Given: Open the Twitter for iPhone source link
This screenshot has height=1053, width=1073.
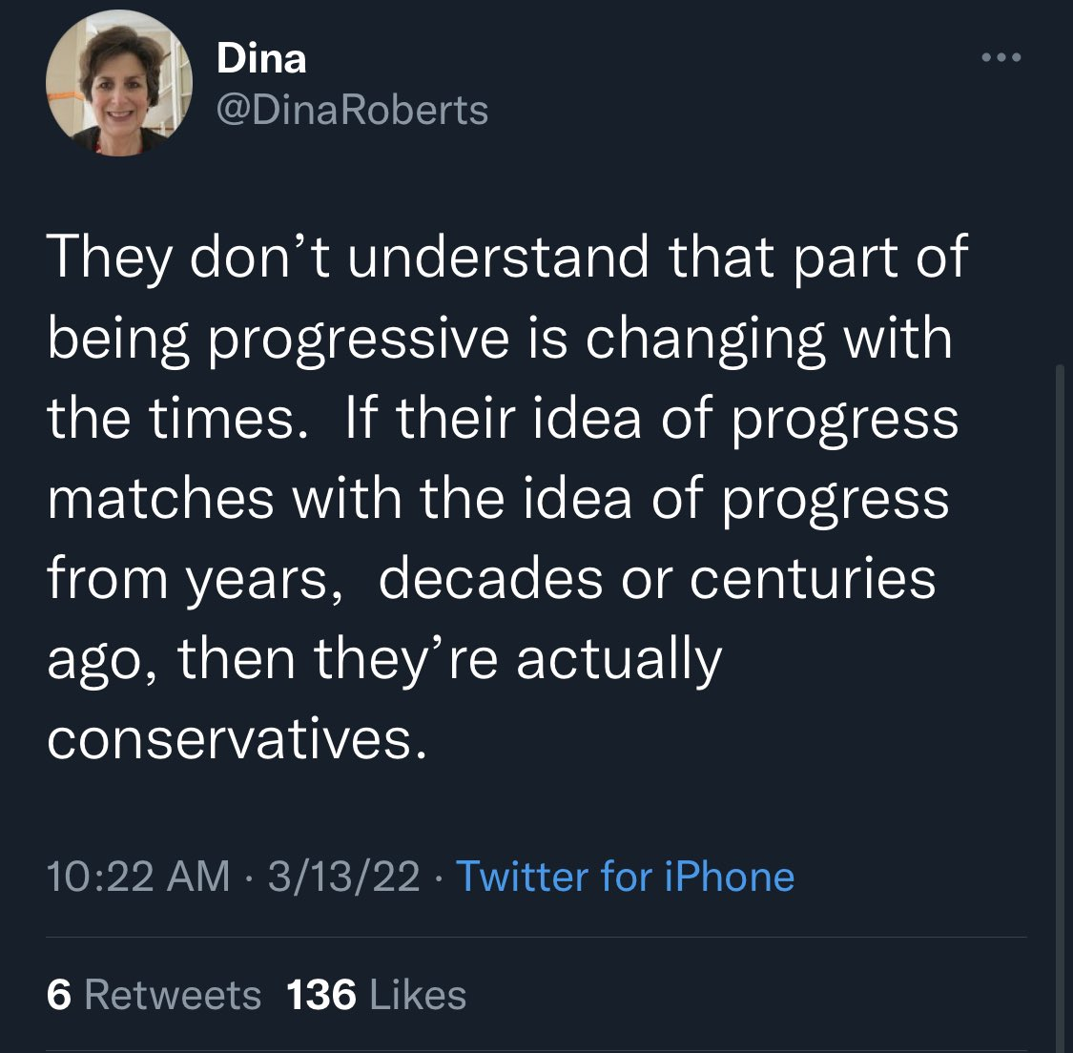Looking at the screenshot, I should click(x=625, y=877).
